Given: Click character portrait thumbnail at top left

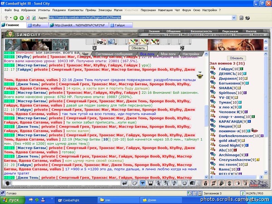Looking at the screenshot, I should tap(37, 44).
